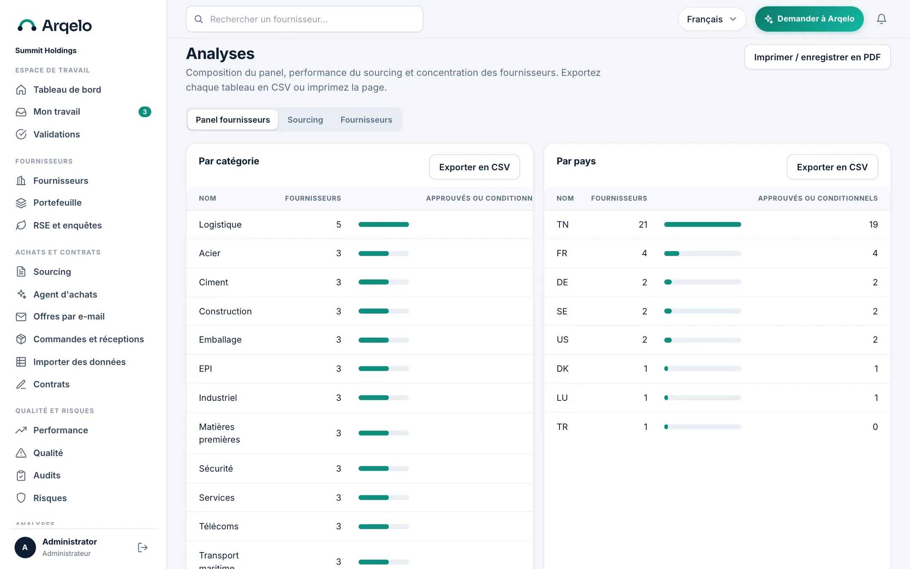Click the Matières premières category name
Image resolution: width=910 pixels, height=569 pixels.
pos(219,433)
